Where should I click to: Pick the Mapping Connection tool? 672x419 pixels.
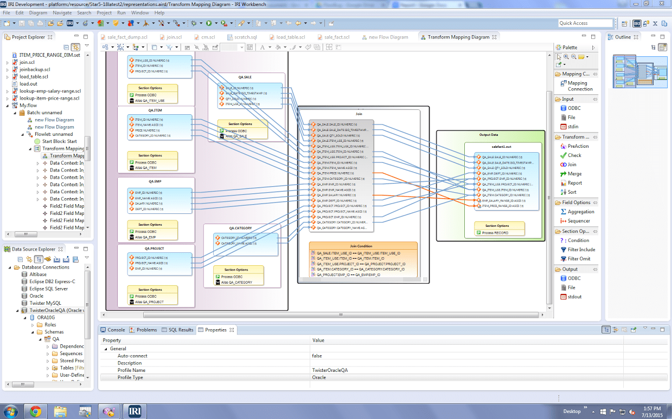[577, 86]
